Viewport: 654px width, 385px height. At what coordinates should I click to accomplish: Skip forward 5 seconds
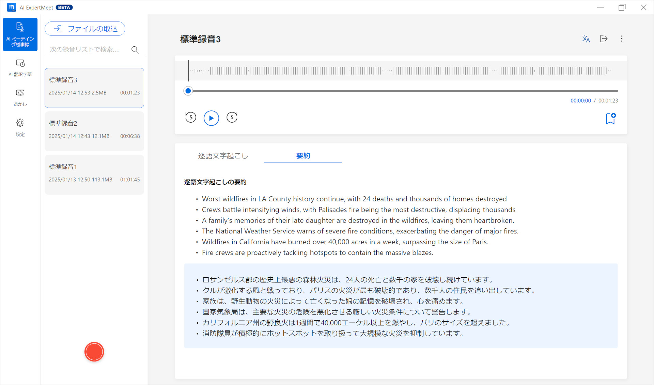point(232,118)
